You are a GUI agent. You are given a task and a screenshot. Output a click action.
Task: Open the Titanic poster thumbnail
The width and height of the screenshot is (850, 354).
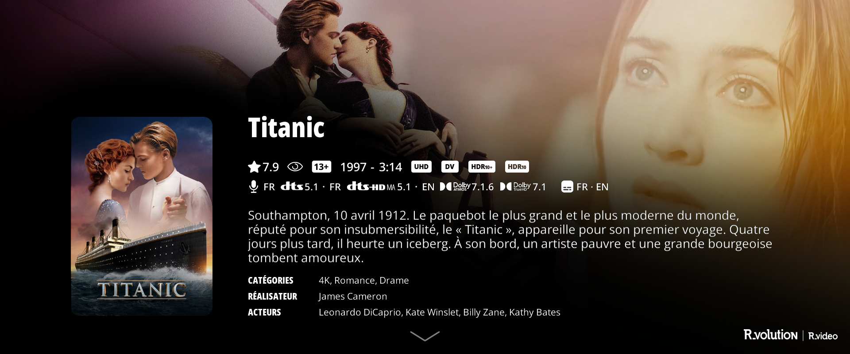142,216
